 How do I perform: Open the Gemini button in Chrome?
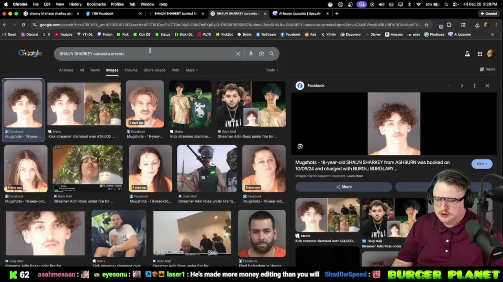(x=488, y=13)
